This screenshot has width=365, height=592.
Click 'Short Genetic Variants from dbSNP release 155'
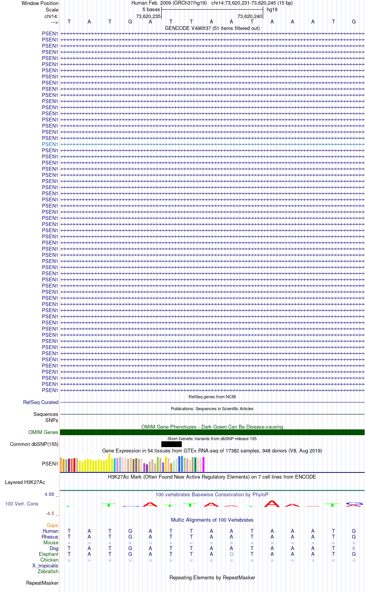[212, 439]
